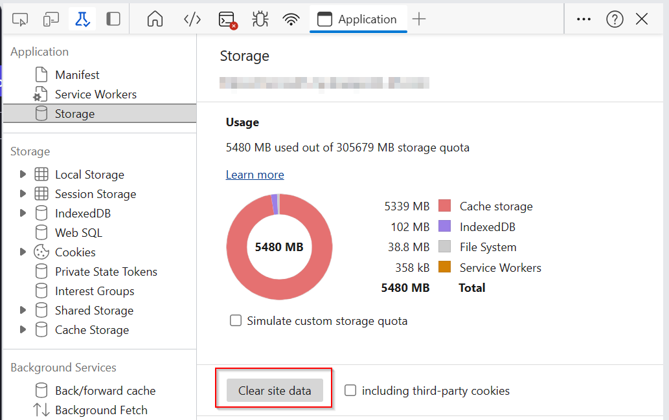Expand the Session Storage arrow
Viewport: 669px width, 420px height.
pyautogui.click(x=23, y=194)
